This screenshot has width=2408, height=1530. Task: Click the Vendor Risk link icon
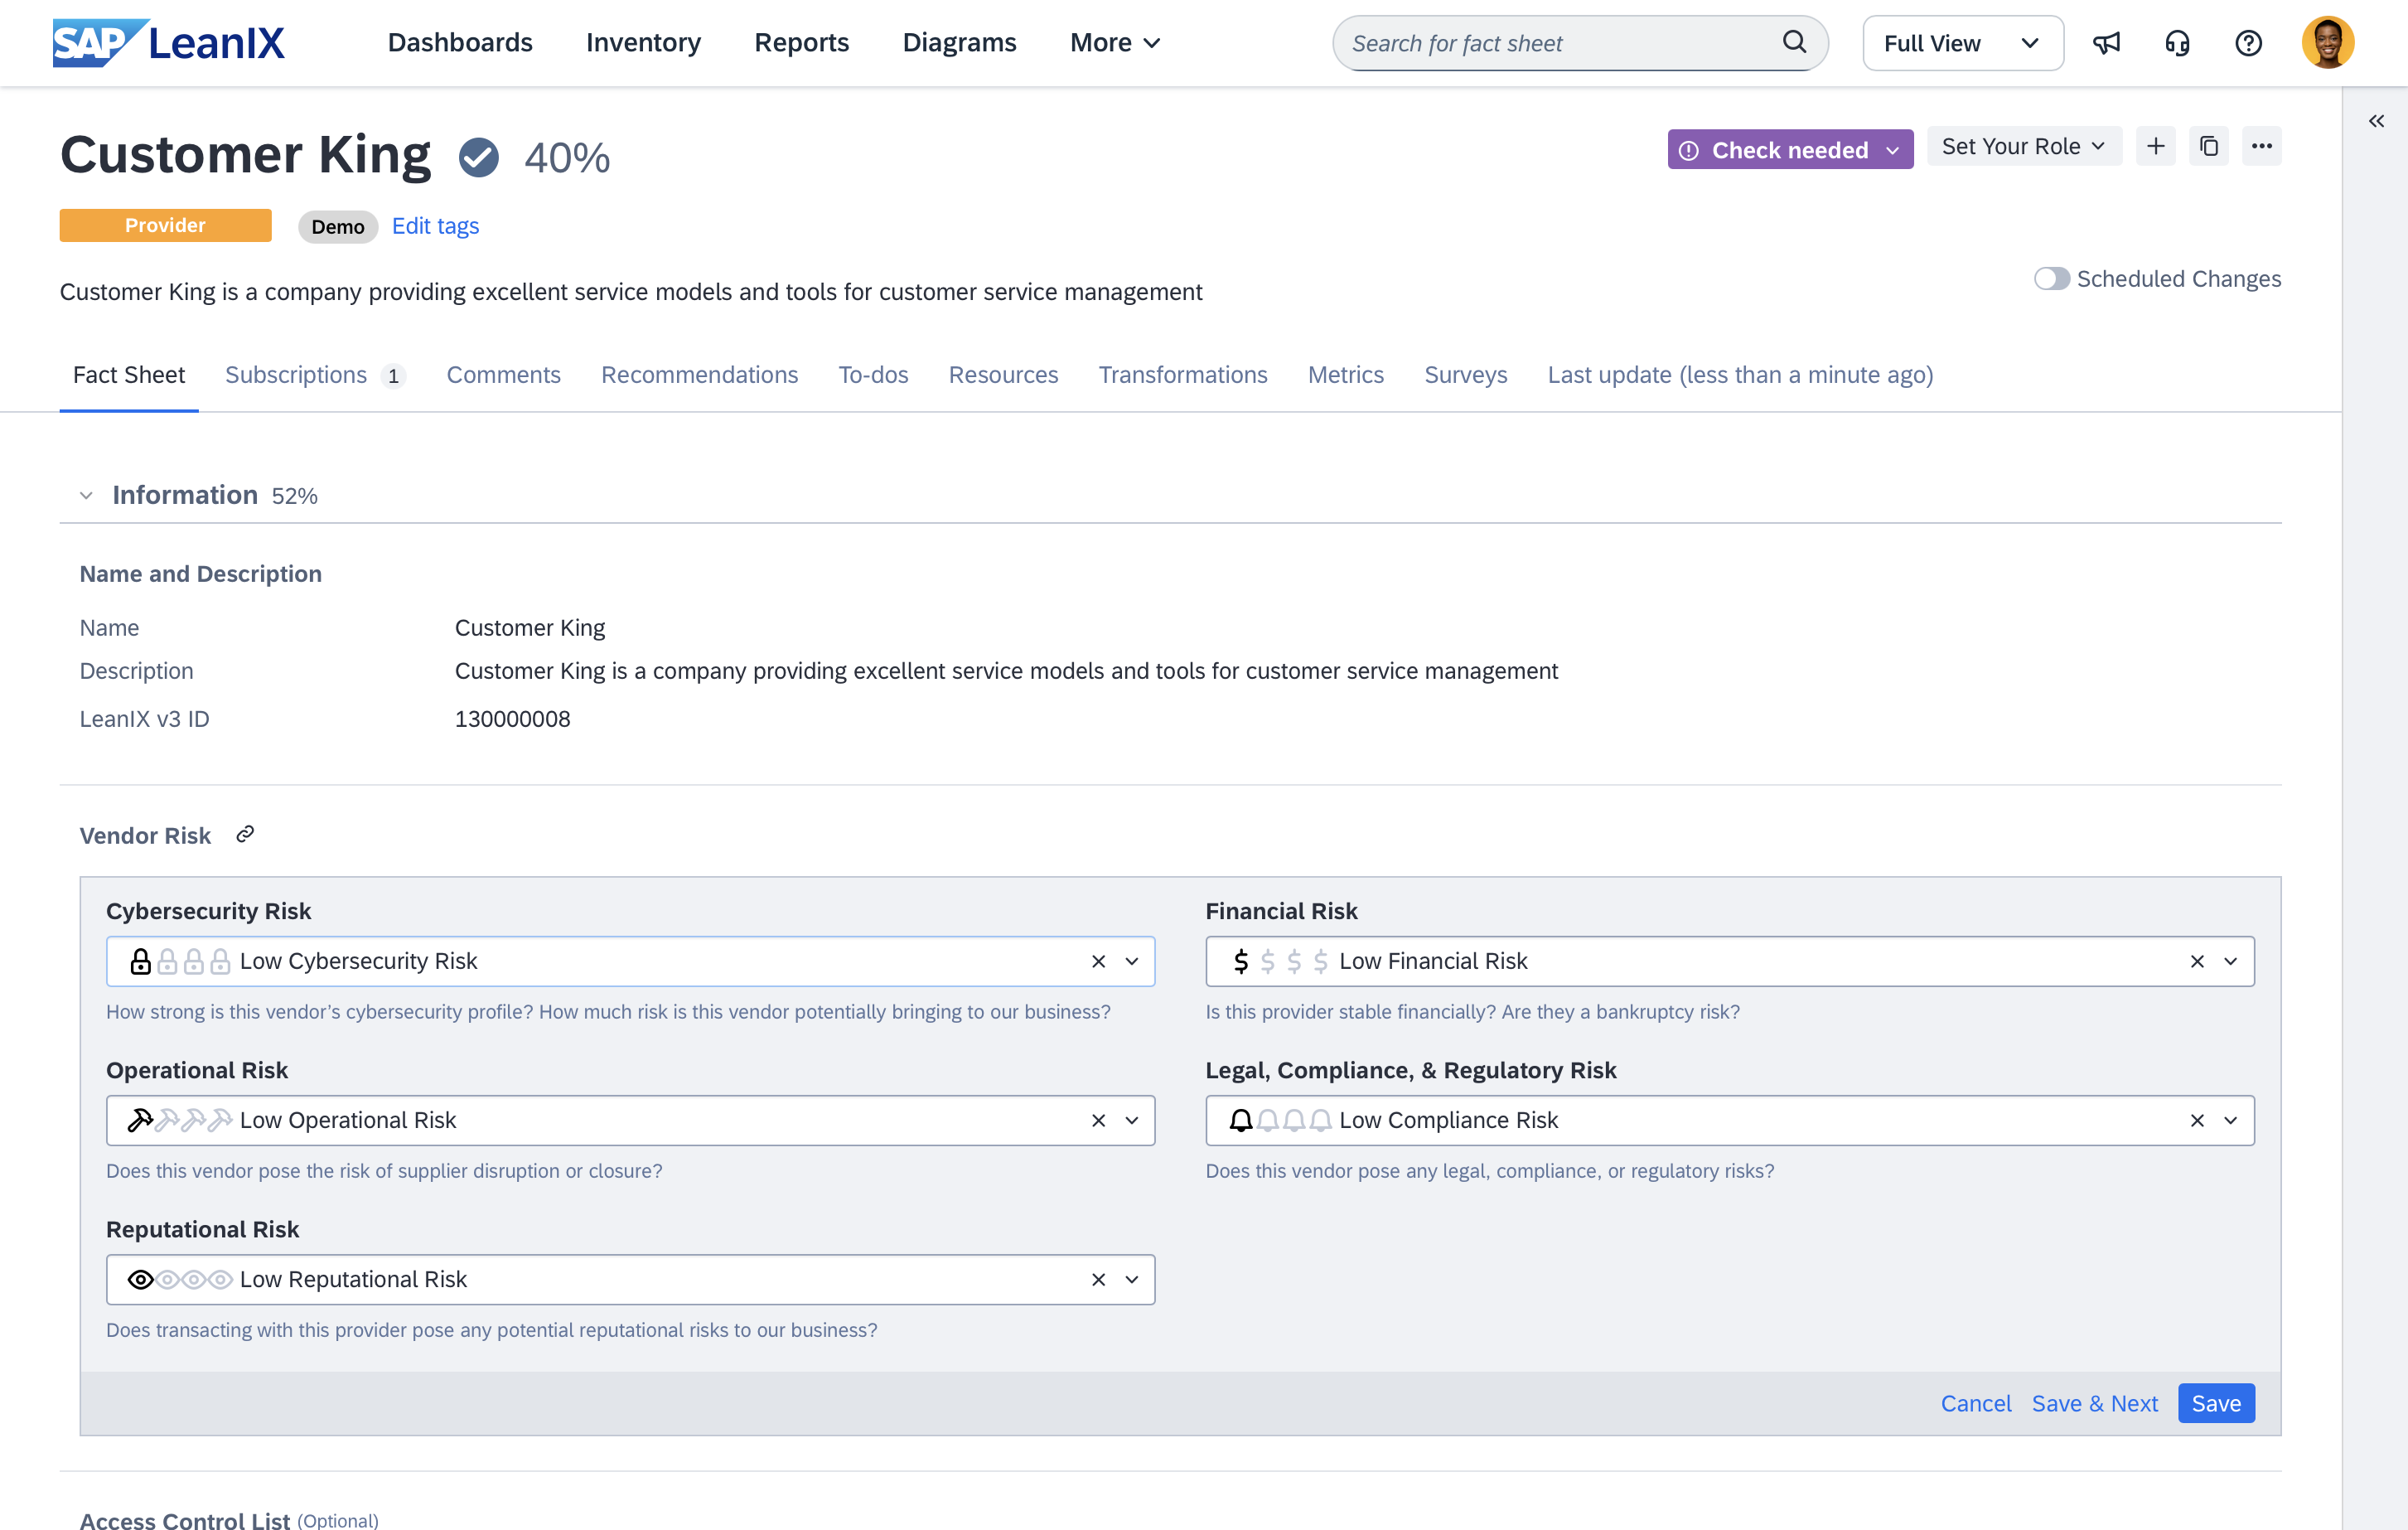245,834
